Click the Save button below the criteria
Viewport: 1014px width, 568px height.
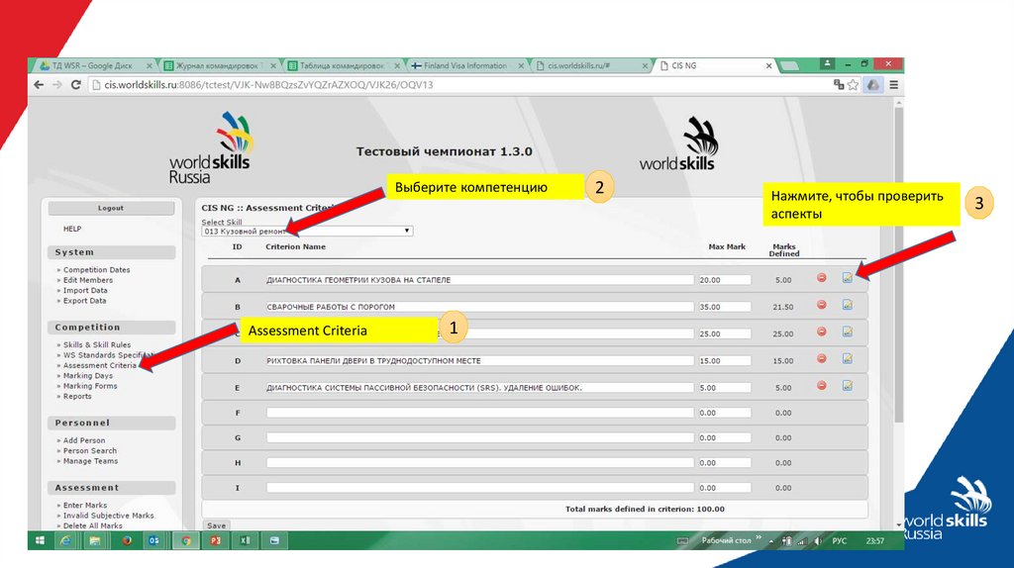[217, 525]
